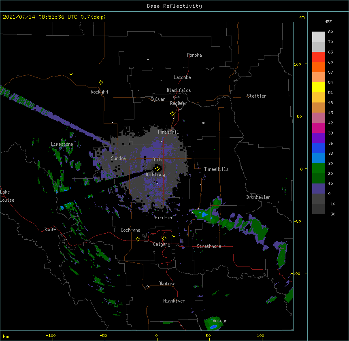Viewport: 349px width, 341px height.
Task: Click the yellow diamond marker above Calgary label
Action: [164, 239]
